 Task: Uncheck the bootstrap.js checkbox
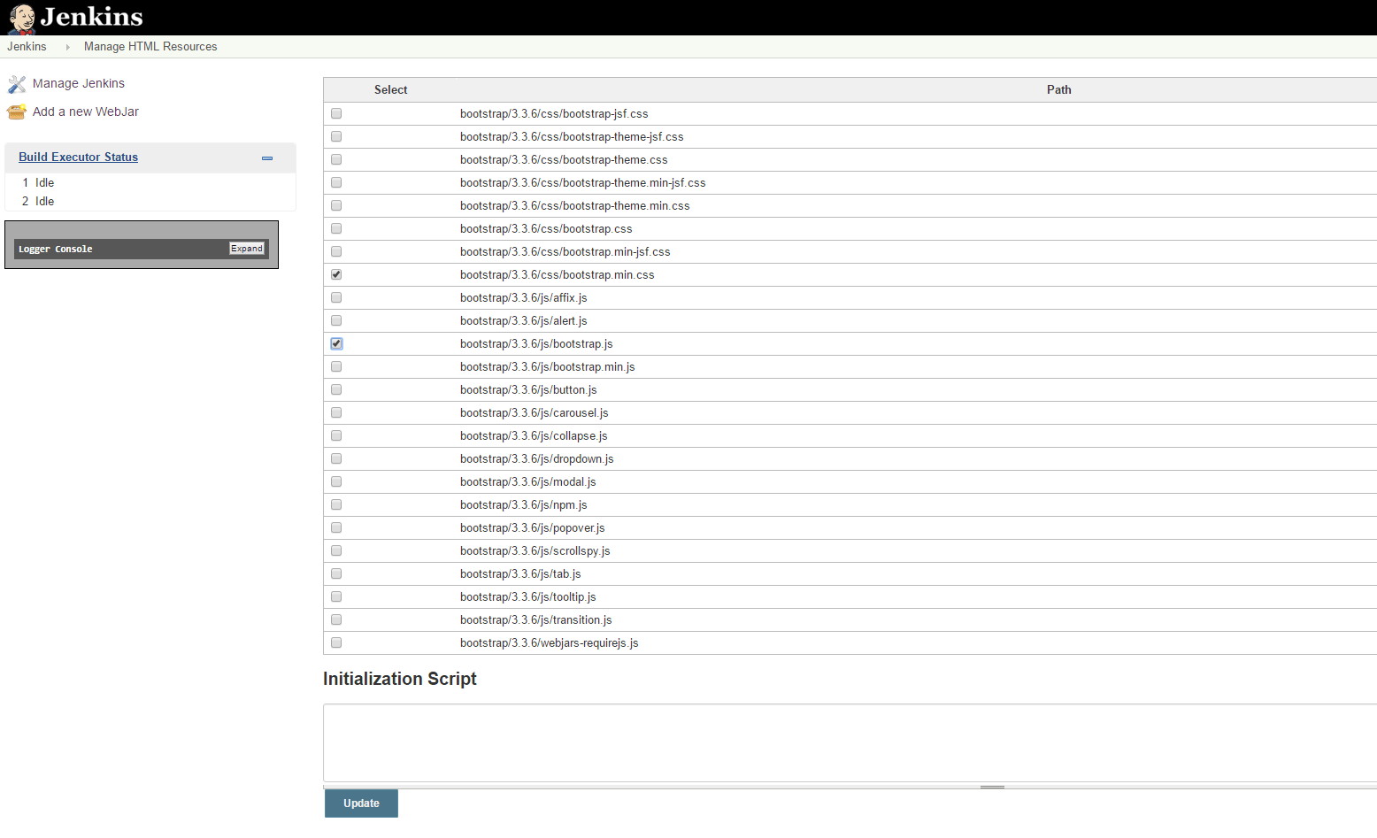[336, 343]
